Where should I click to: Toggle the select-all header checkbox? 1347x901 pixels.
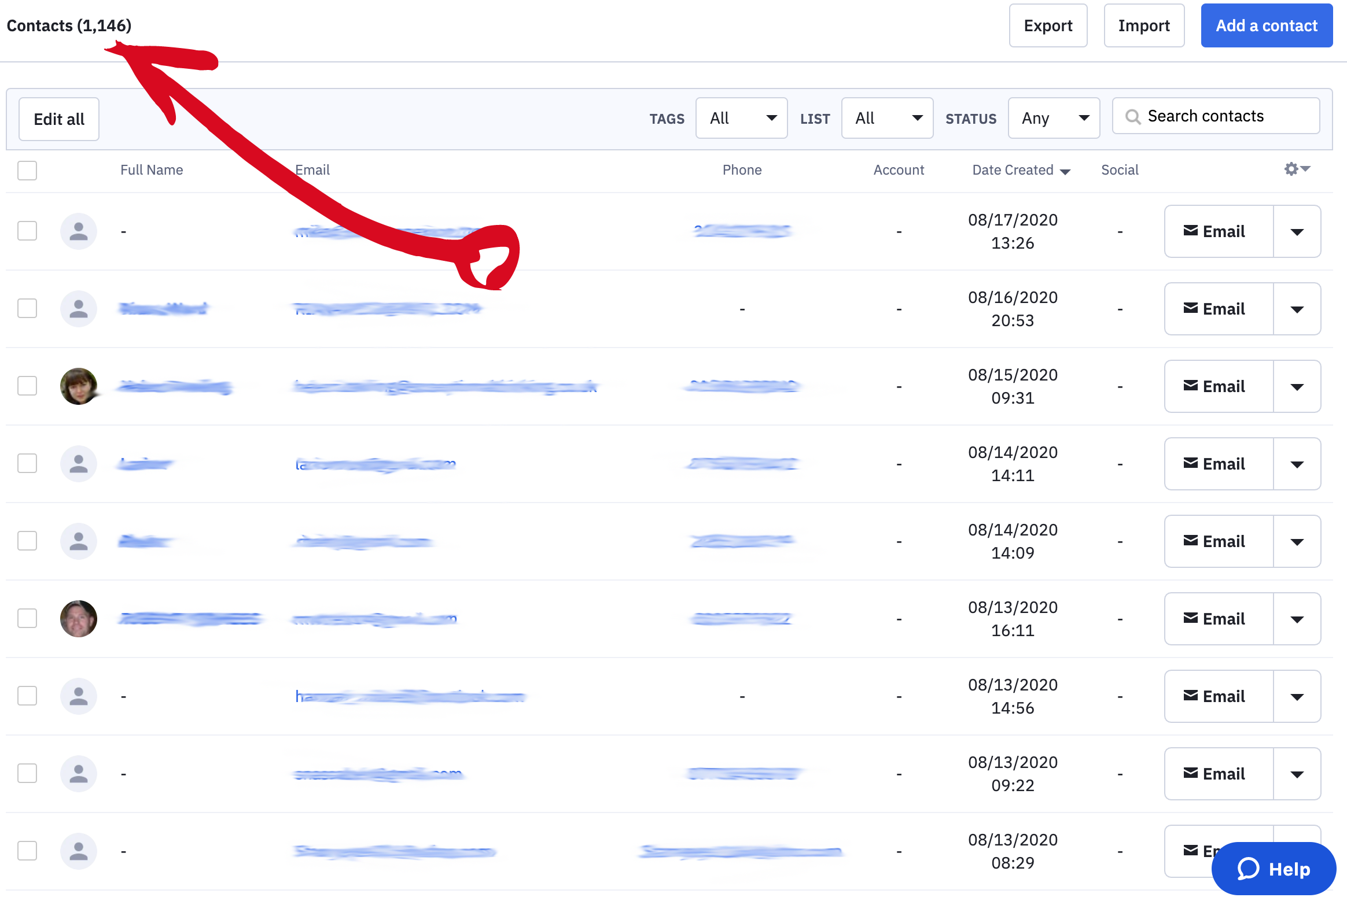[x=27, y=171]
